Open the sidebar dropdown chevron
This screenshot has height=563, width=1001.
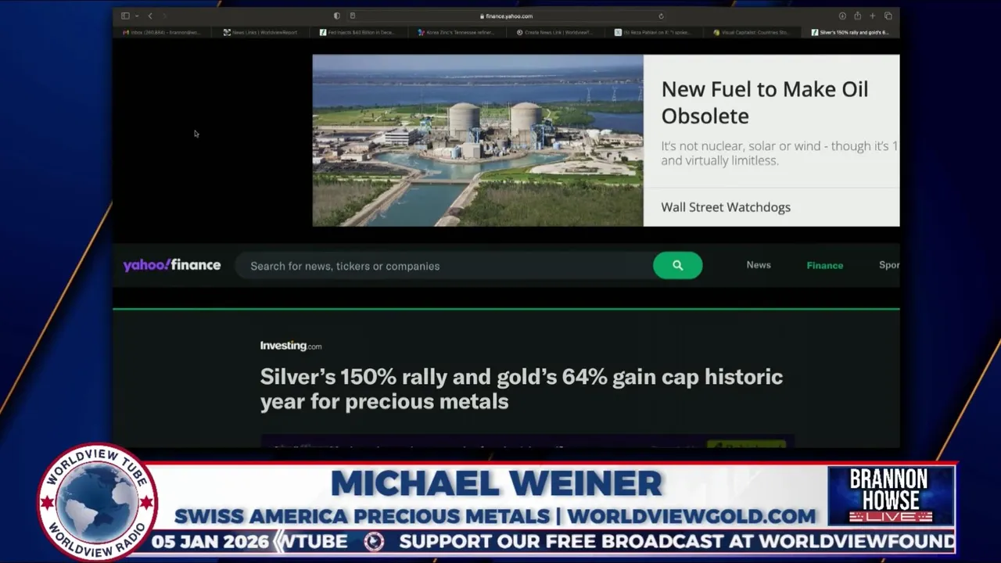pos(136,16)
